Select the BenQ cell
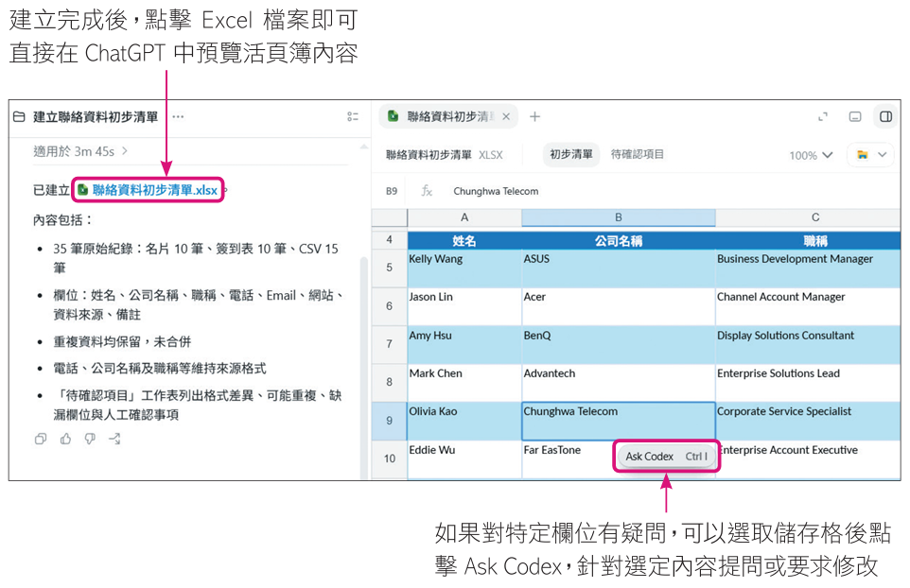Screen dimensions: 910x588 click(x=619, y=344)
